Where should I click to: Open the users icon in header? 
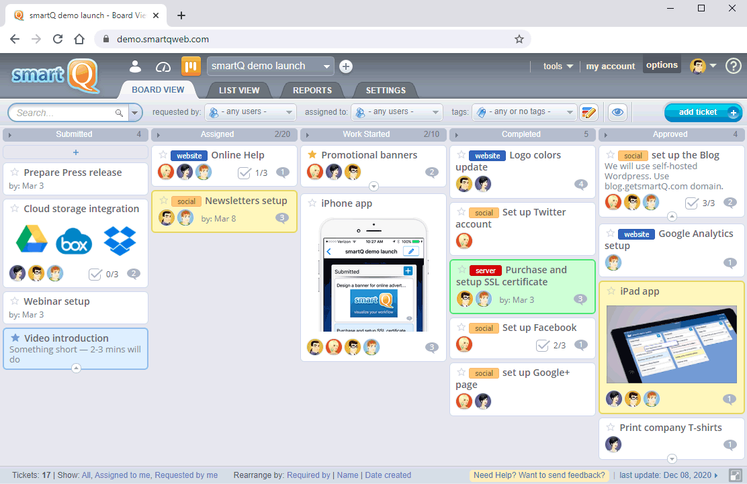click(x=136, y=66)
